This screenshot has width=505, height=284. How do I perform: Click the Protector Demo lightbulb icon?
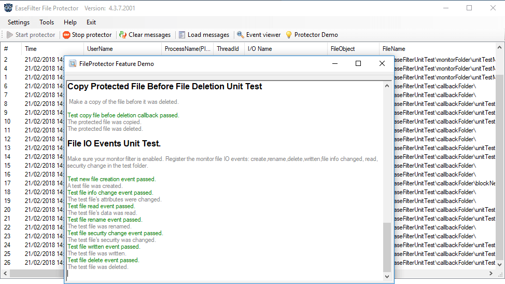tap(289, 35)
